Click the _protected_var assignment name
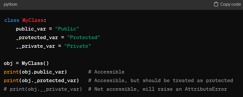 click(x=37, y=38)
